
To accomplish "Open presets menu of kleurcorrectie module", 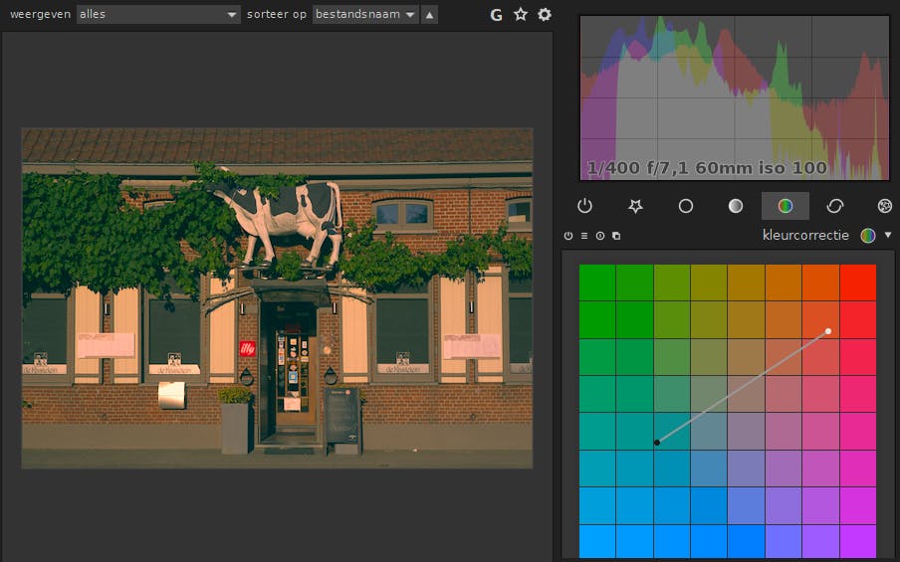I will [x=584, y=236].
